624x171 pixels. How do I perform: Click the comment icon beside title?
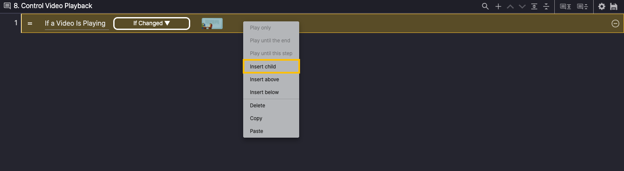(x=7, y=6)
